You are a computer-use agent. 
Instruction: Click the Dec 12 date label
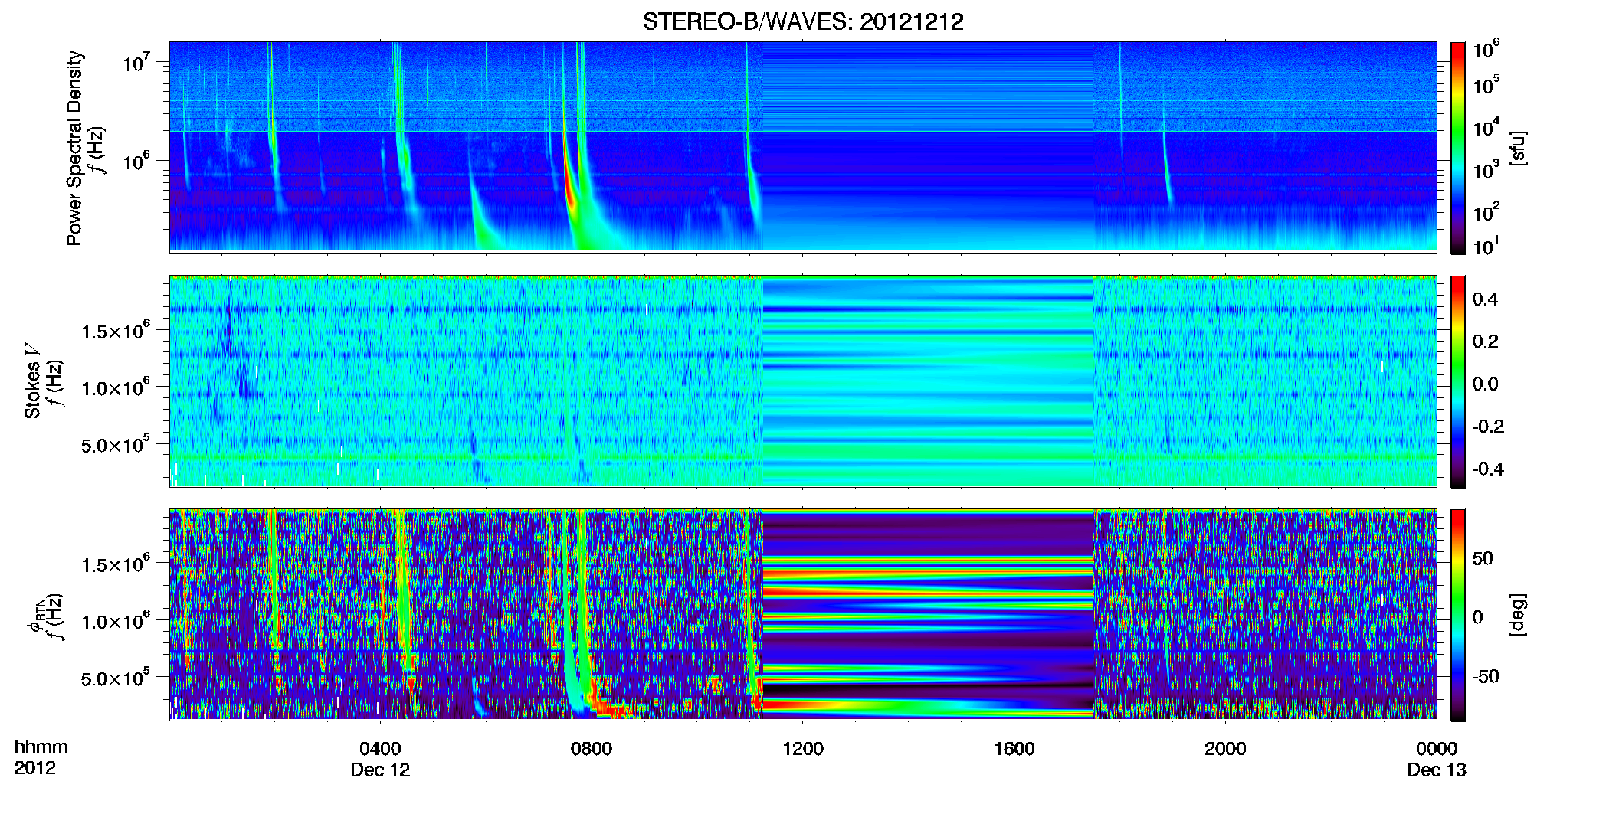coord(380,770)
